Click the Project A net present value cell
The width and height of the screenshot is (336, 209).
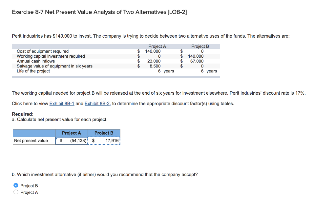coord(72,141)
